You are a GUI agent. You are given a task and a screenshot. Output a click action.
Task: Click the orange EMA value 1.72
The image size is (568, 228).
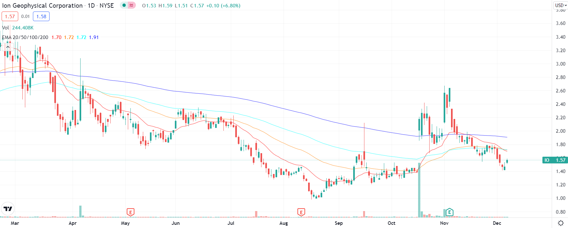tap(69, 37)
